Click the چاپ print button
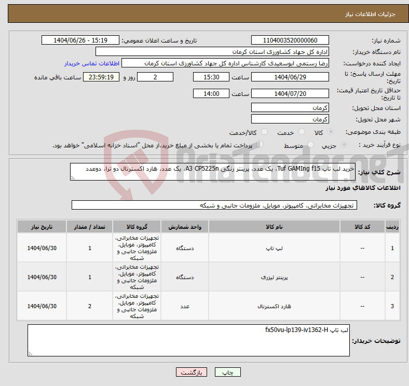 tap(227, 372)
